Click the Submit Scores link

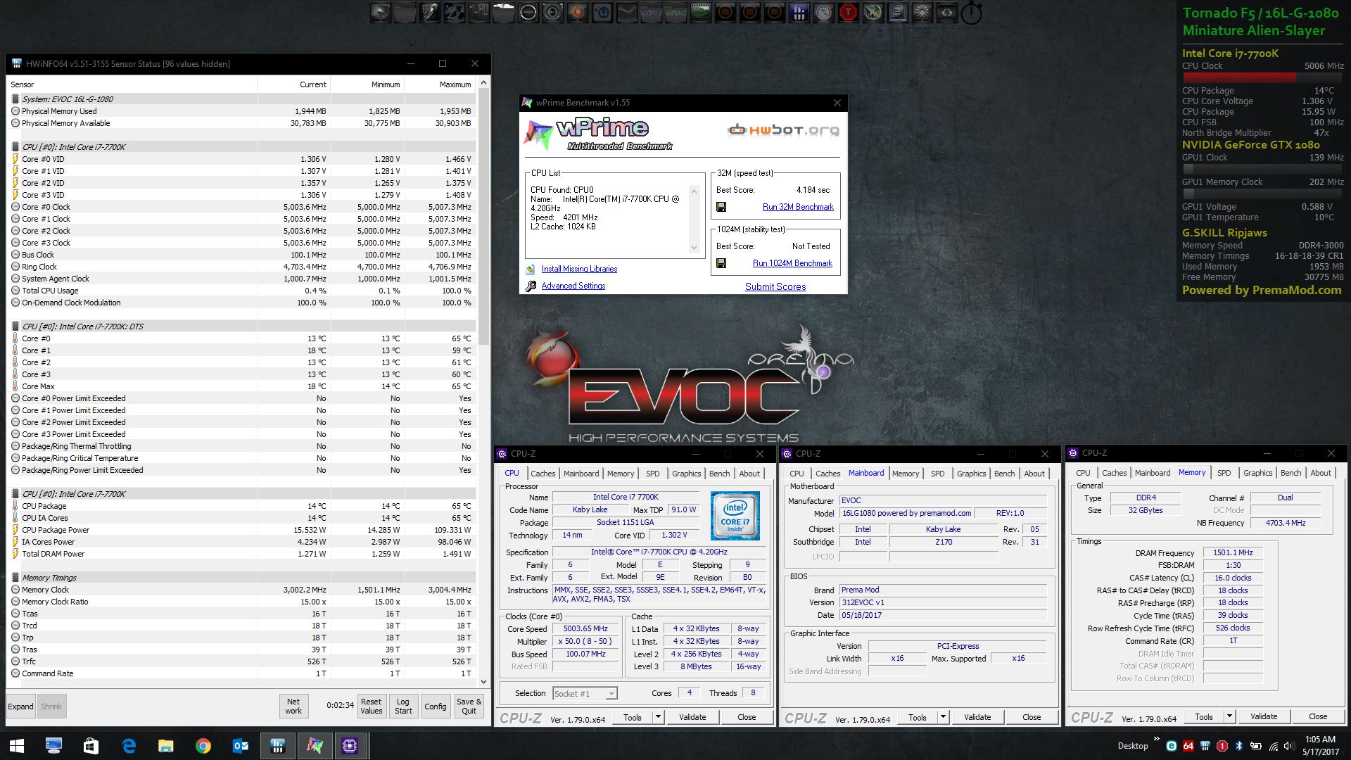[775, 286]
